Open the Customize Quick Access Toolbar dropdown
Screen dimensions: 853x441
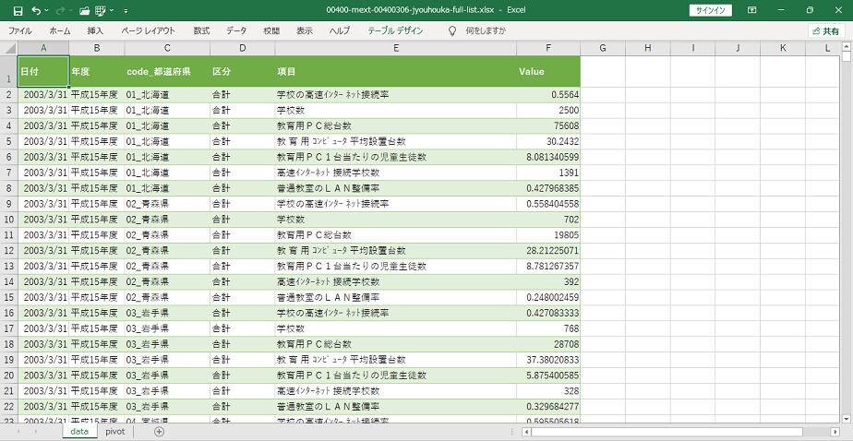pyautogui.click(x=126, y=10)
